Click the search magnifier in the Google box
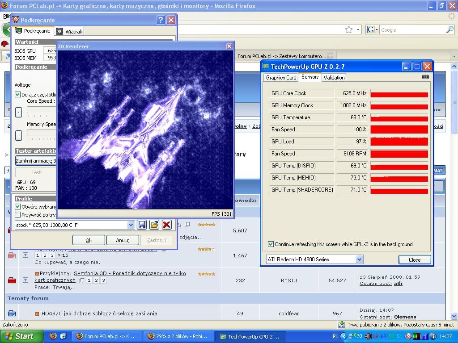Screen dimensions: 458x343 (x=450, y=30)
